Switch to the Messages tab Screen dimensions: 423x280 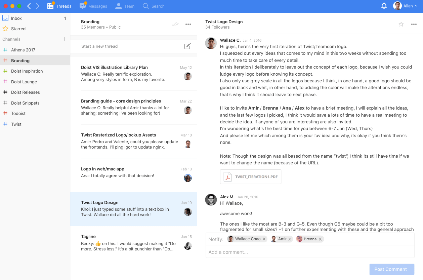93,6
